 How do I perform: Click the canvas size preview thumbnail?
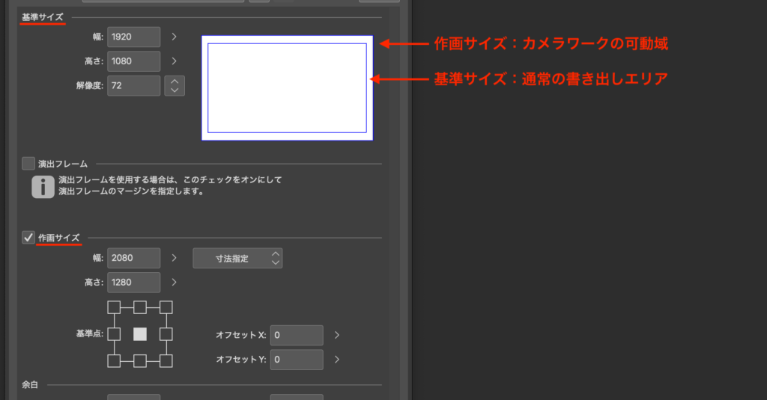(287, 88)
